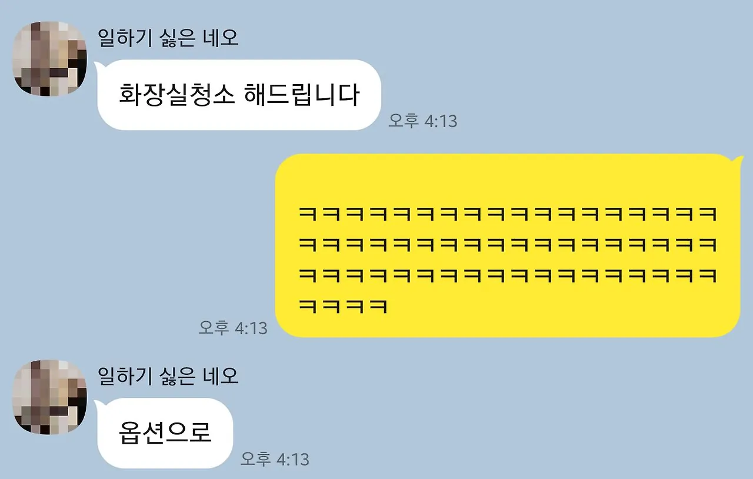This screenshot has width=753, height=479.
Task: Click the 오후 4:13 timestamp beside 옵션으로
Action: click(275, 459)
